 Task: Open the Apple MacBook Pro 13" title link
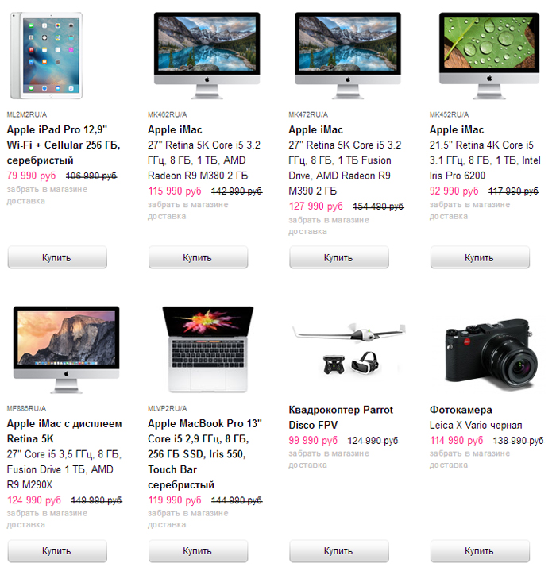click(205, 454)
